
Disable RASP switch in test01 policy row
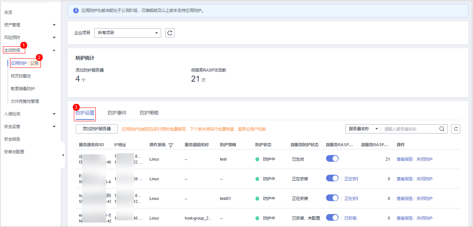click(332, 198)
